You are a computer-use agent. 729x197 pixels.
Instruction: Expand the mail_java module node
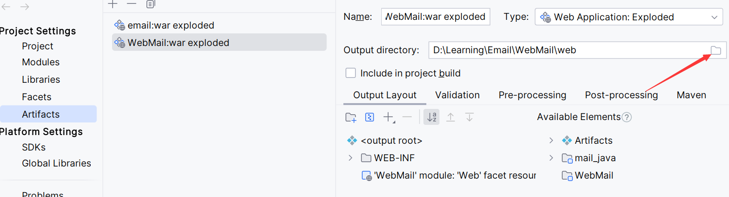click(x=551, y=158)
